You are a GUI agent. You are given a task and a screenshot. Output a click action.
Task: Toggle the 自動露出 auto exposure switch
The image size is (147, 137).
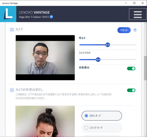pos(131,68)
